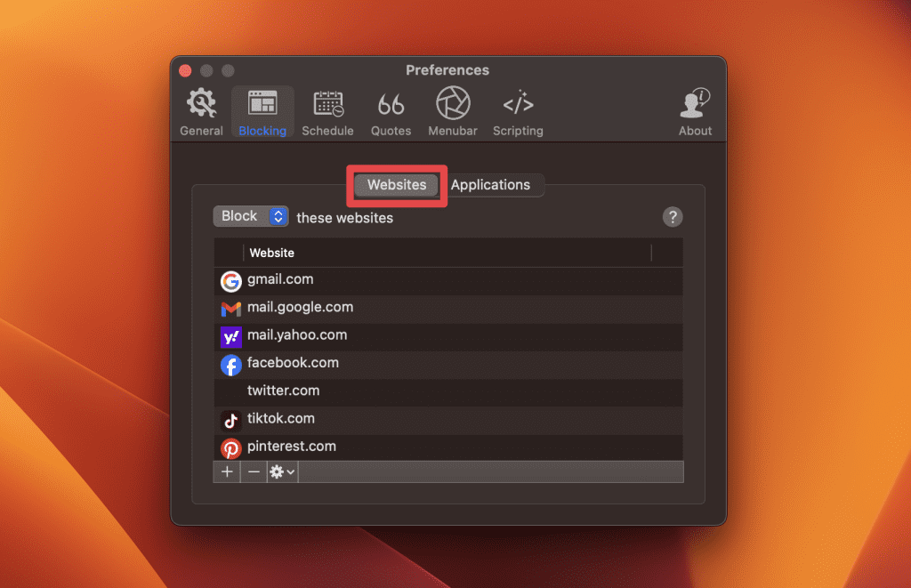Click the Yahoo icon beside mail.yahoo.com
Viewport: 911px width, 588px height.
pyautogui.click(x=230, y=337)
